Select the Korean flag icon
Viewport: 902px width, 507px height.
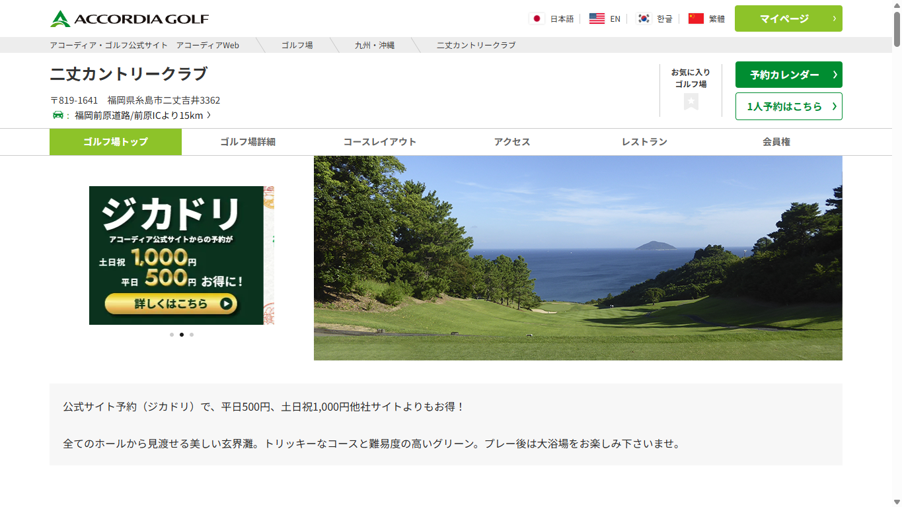click(644, 18)
